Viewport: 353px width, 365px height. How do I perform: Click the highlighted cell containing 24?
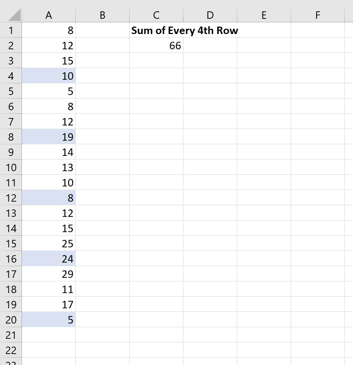[49, 259]
